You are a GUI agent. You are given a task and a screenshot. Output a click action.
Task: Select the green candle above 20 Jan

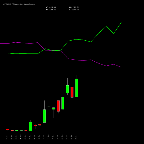(x=63, y=103)
